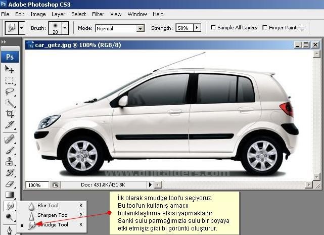The image size is (324, 235).
Task: Click the Ps logo at top of toolbox
Action: click(x=10, y=57)
